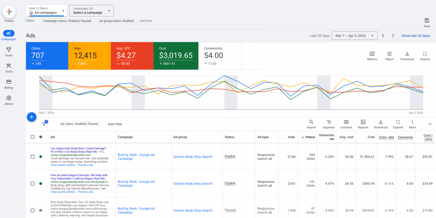Open the Tools wrench section
This screenshot has width=436, height=218.
(x=9, y=68)
